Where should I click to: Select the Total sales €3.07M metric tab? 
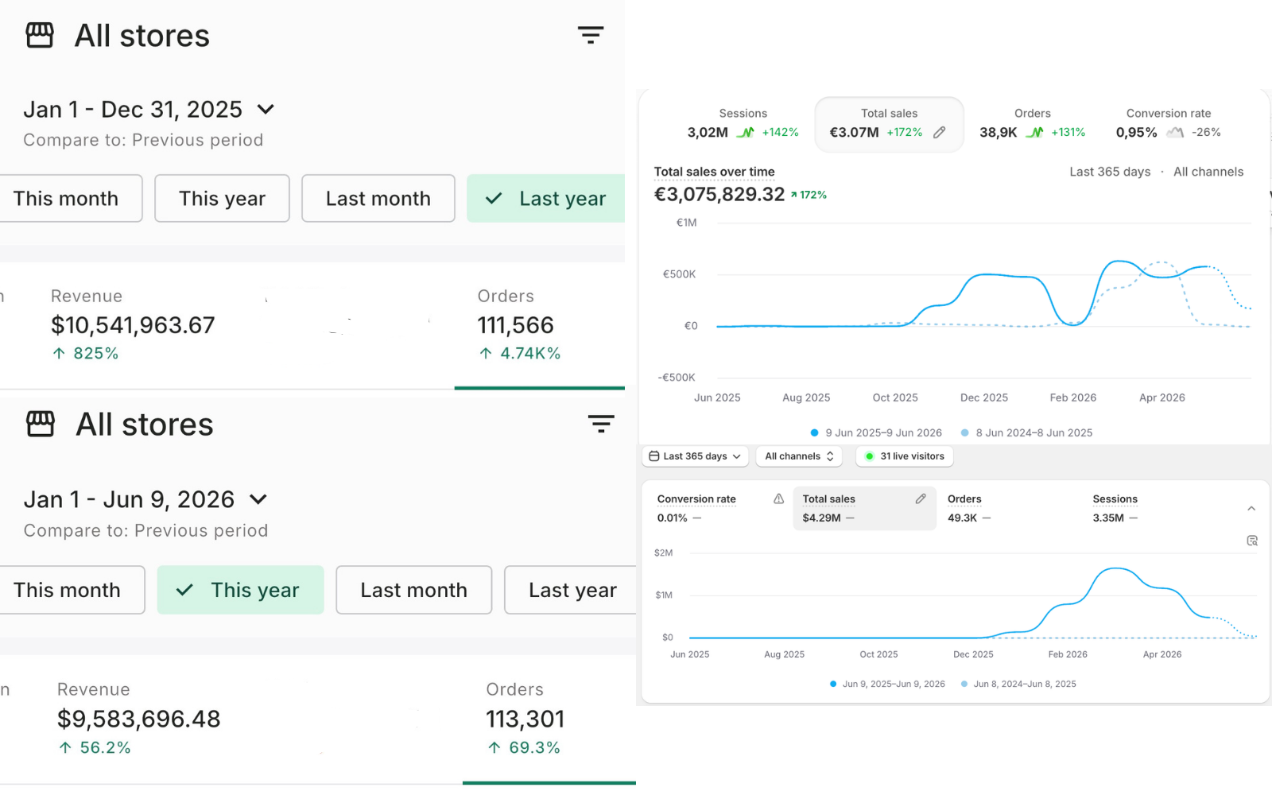coord(889,124)
